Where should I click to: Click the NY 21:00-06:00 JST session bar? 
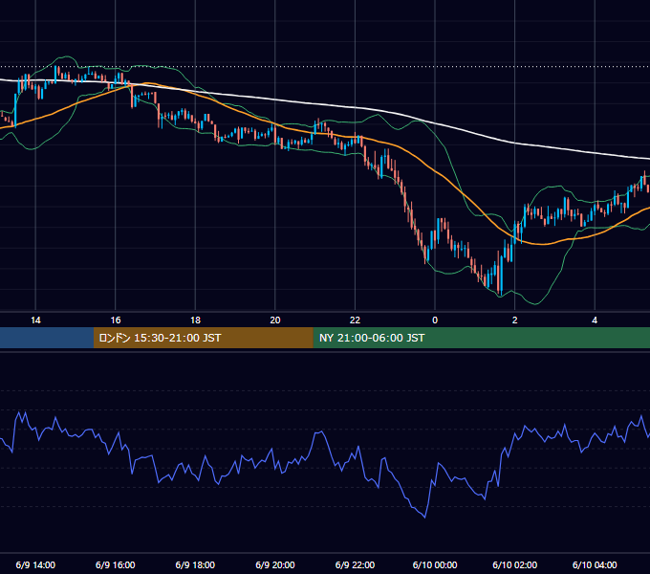click(x=481, y=338)
